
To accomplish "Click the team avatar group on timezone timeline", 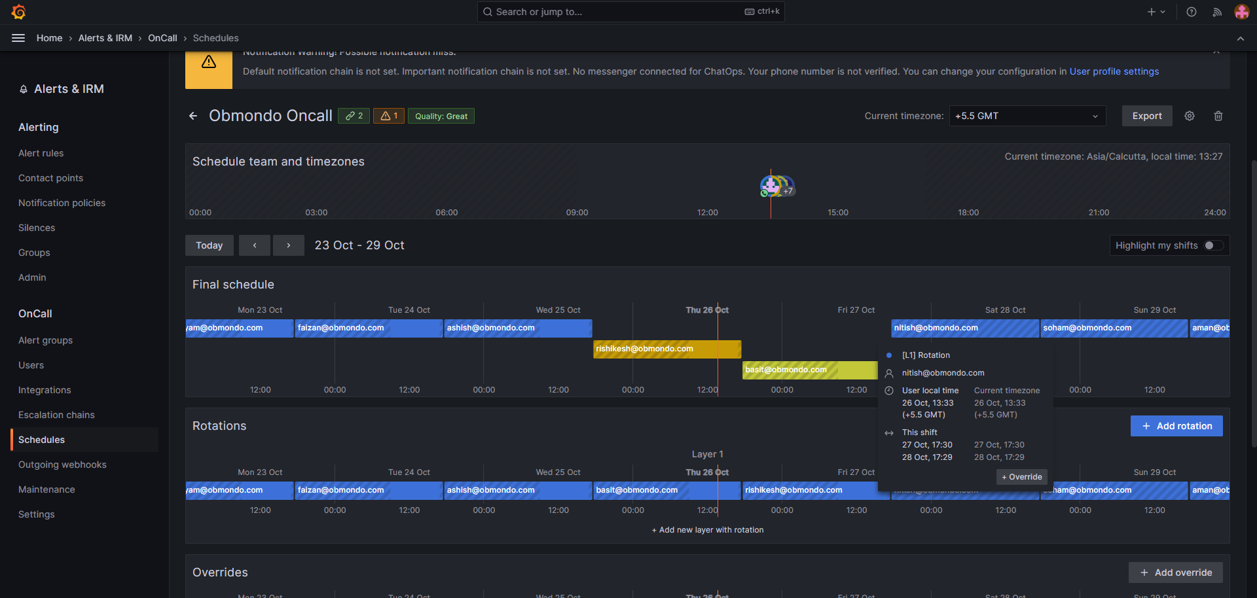I will point(777,186).
